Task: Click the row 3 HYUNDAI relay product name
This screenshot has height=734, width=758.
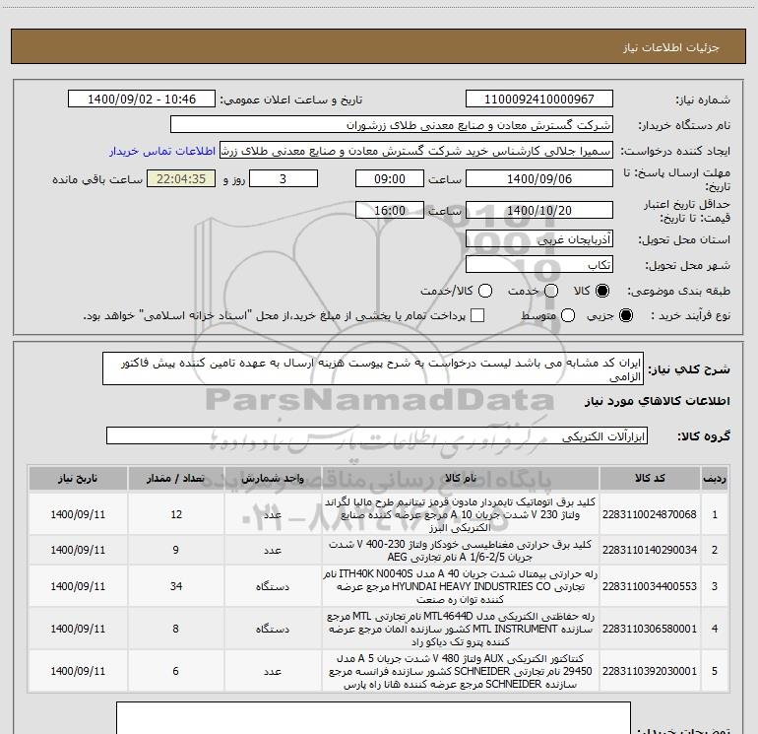Action: coord(461,586)
